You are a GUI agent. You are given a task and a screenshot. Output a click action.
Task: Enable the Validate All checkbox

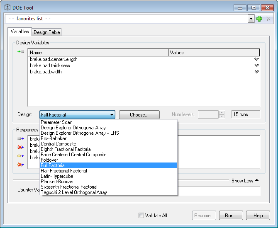click(141, 216)
